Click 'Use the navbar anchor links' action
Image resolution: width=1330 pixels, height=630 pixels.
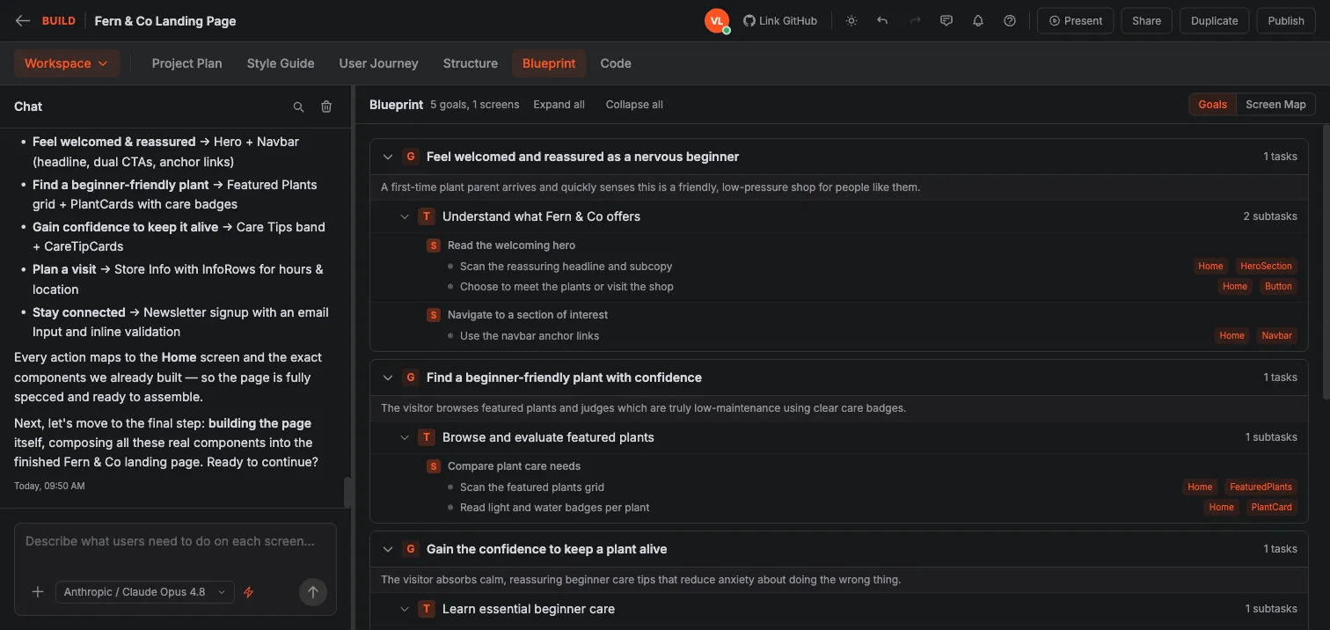click(530, 335)
